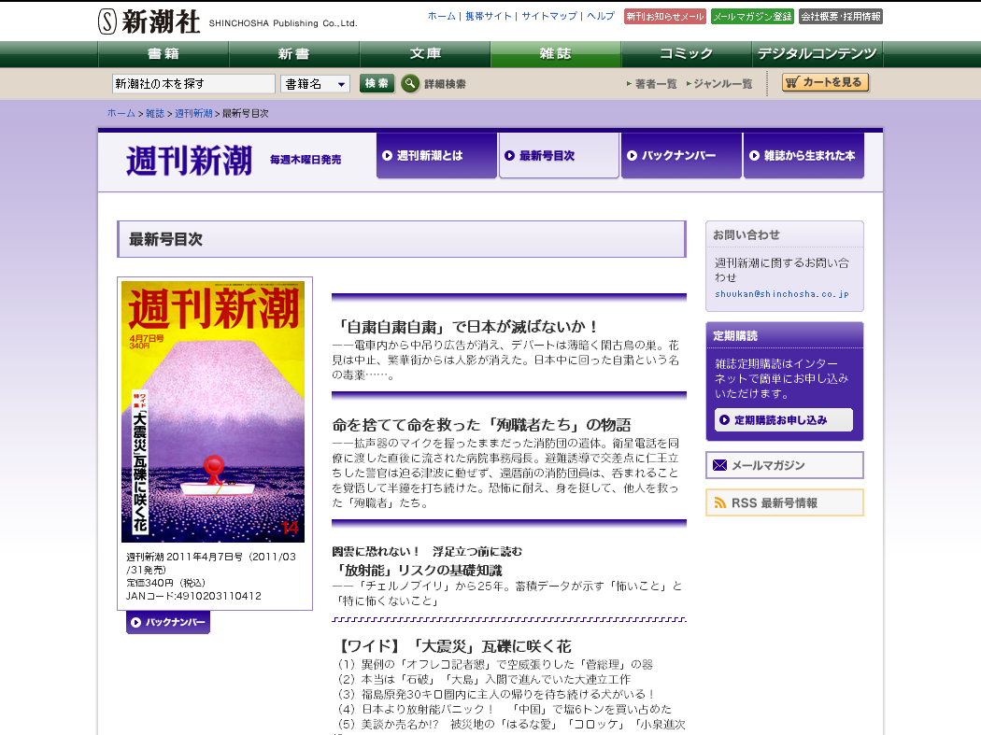Click the magnifier advanced search icon

(410, 83)
